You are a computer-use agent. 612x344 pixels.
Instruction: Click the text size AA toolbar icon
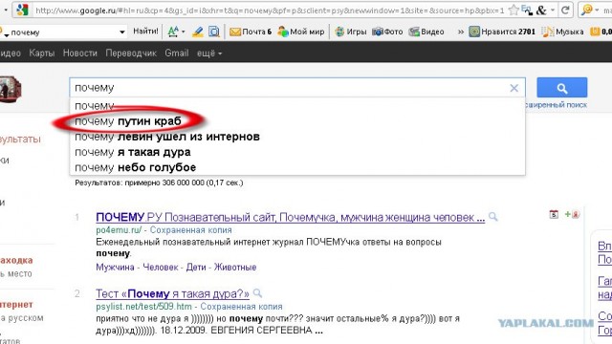click(x=173, y=32)
